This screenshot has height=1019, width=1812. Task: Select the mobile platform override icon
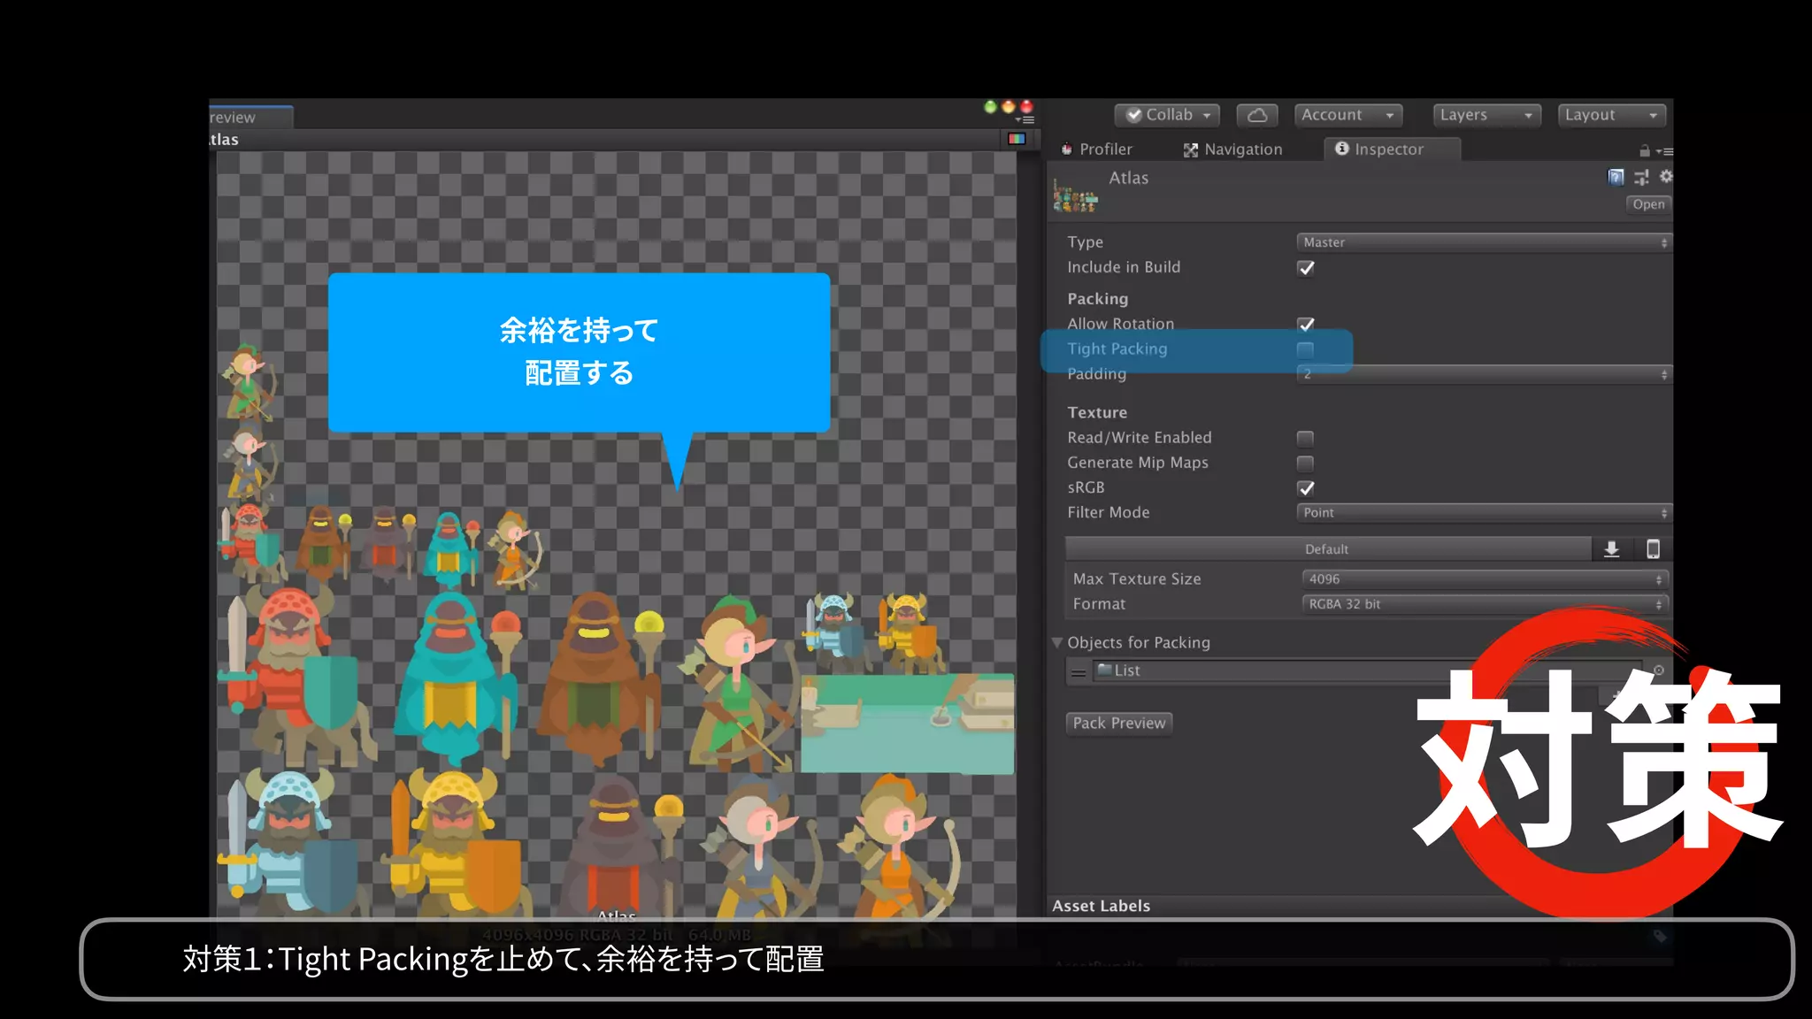pyautogui.click(x=1652, y=549)
